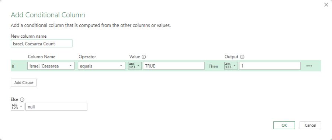Click the 'Then' label in the clause row

(x=213, y=66)
